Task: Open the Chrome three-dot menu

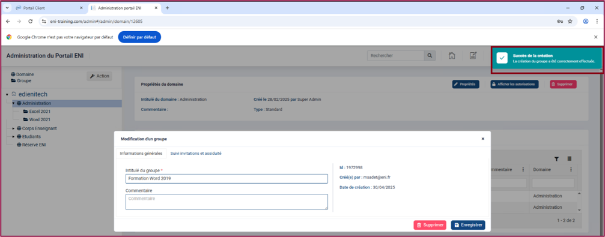Action: [x=597, y=22]
